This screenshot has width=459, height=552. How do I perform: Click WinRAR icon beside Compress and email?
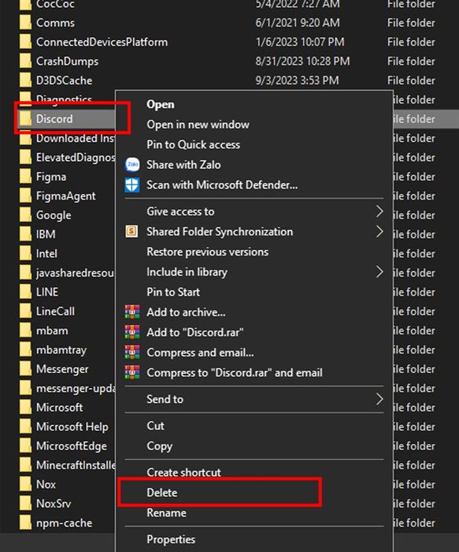pyautogui.click(x=132, y=352)
